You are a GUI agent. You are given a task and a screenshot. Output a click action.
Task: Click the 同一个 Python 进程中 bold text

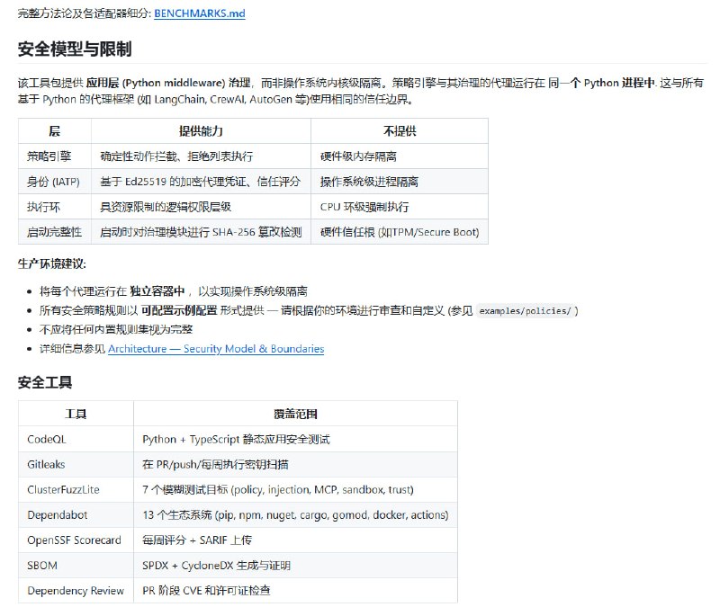(x=601, y=83)
